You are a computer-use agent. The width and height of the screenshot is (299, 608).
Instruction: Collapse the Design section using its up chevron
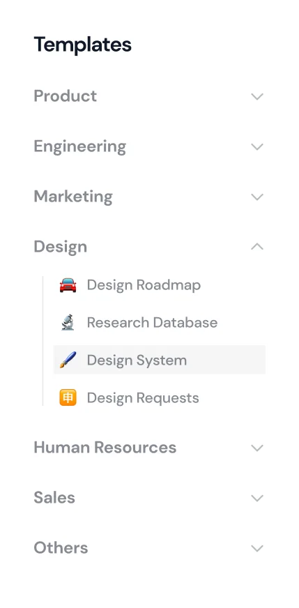(x=257, y=247)
